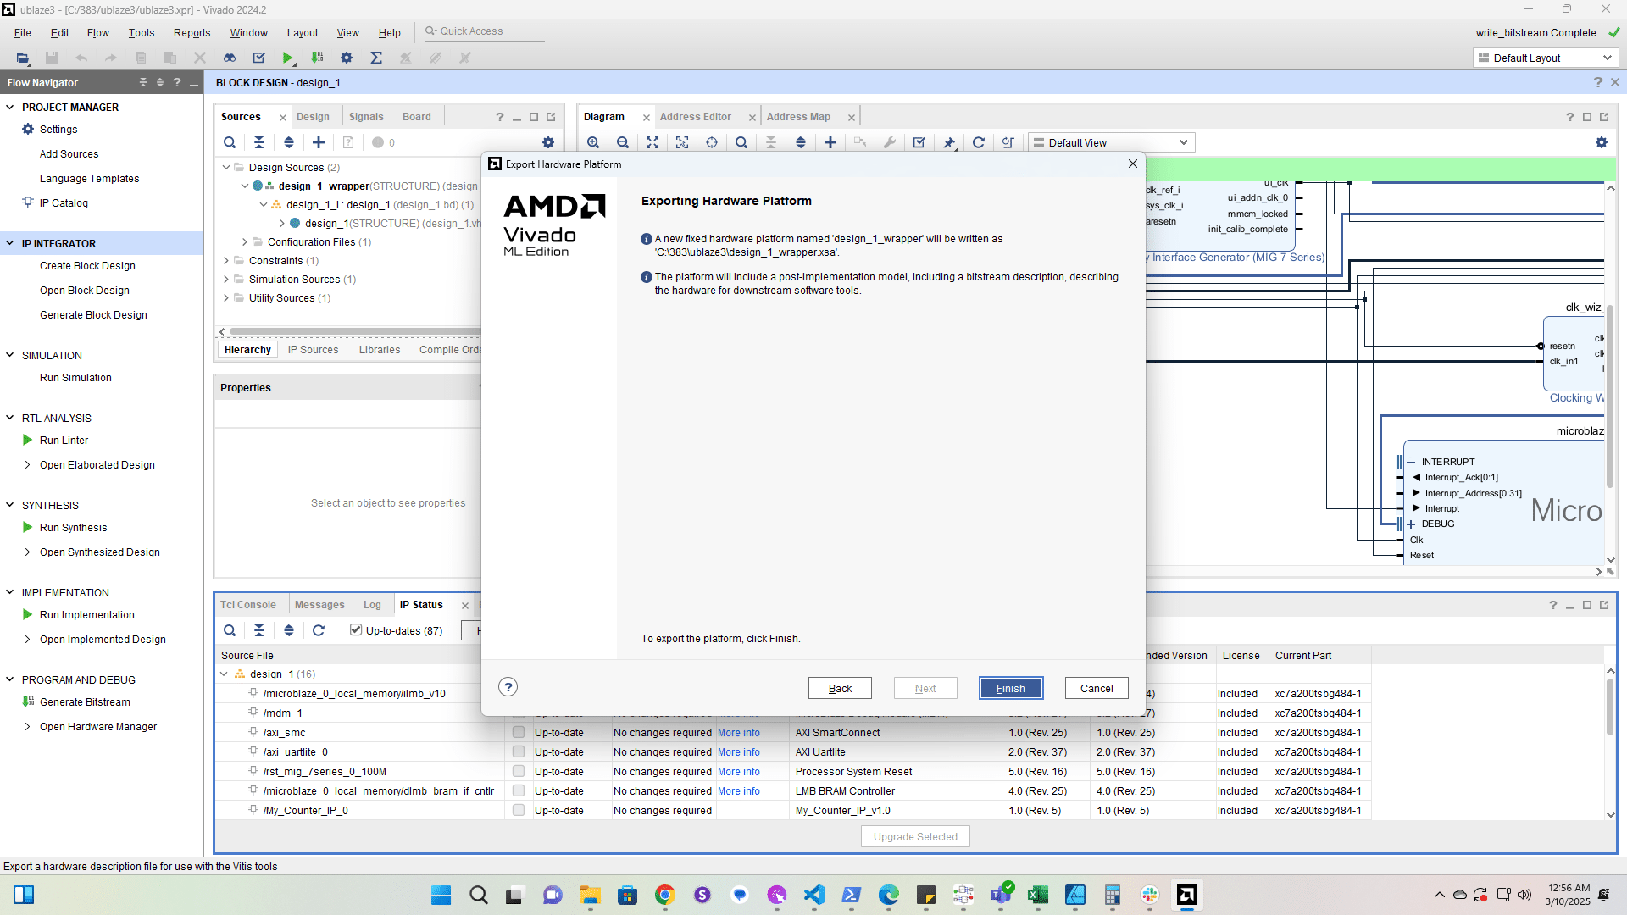The height and width of the screenshot is (915, 1627).
Task: Toggle the Up-to-dates filter checkbox
Action: pyautogui.click(x=356, y=630)
